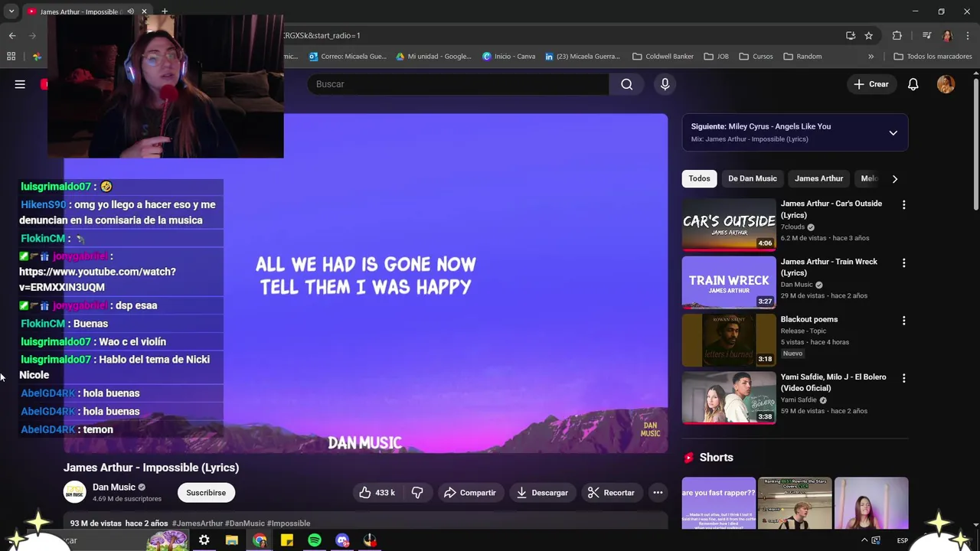Open Chrome media controls icon
Screen dimensions: 980x551
point(926,35)
